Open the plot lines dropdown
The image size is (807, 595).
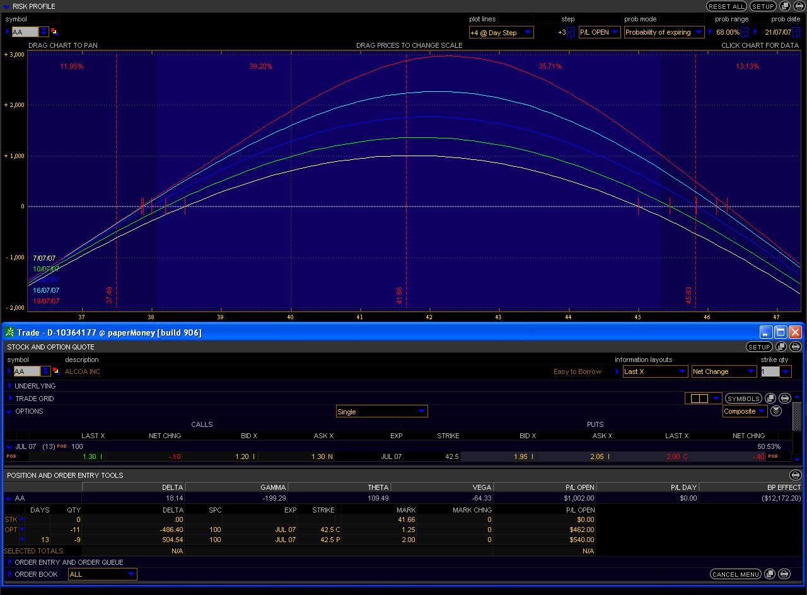pos(501,33)
